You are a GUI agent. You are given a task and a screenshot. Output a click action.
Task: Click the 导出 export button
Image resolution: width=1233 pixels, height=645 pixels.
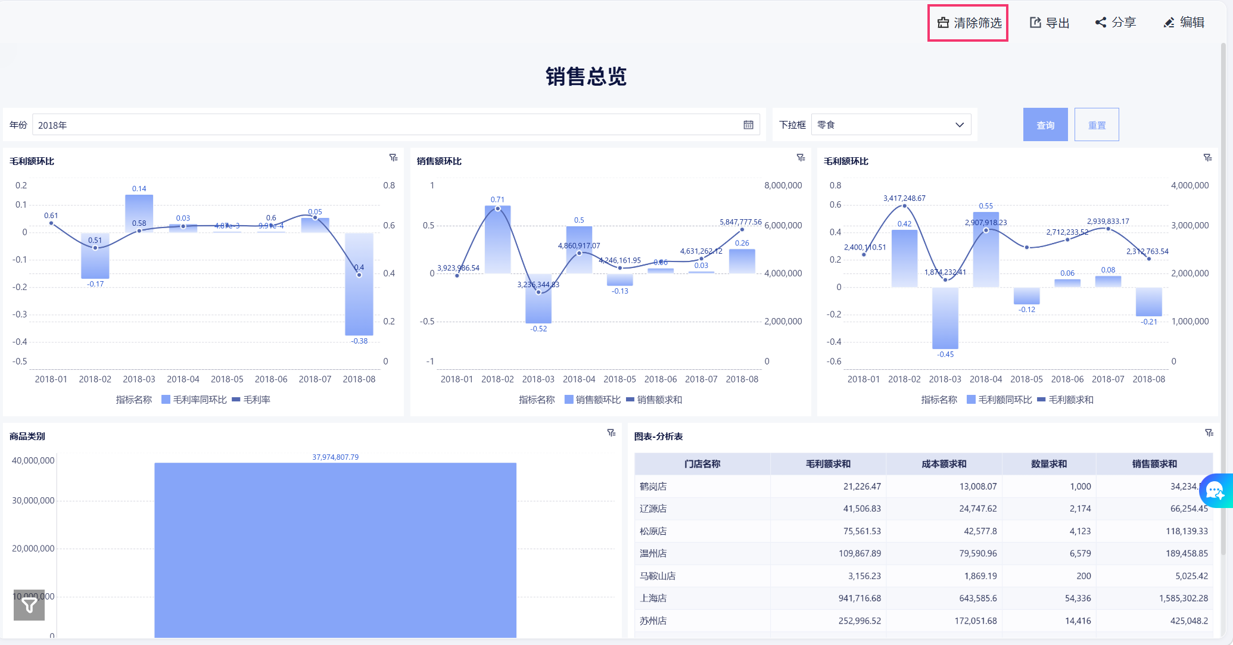point(1050,23)
